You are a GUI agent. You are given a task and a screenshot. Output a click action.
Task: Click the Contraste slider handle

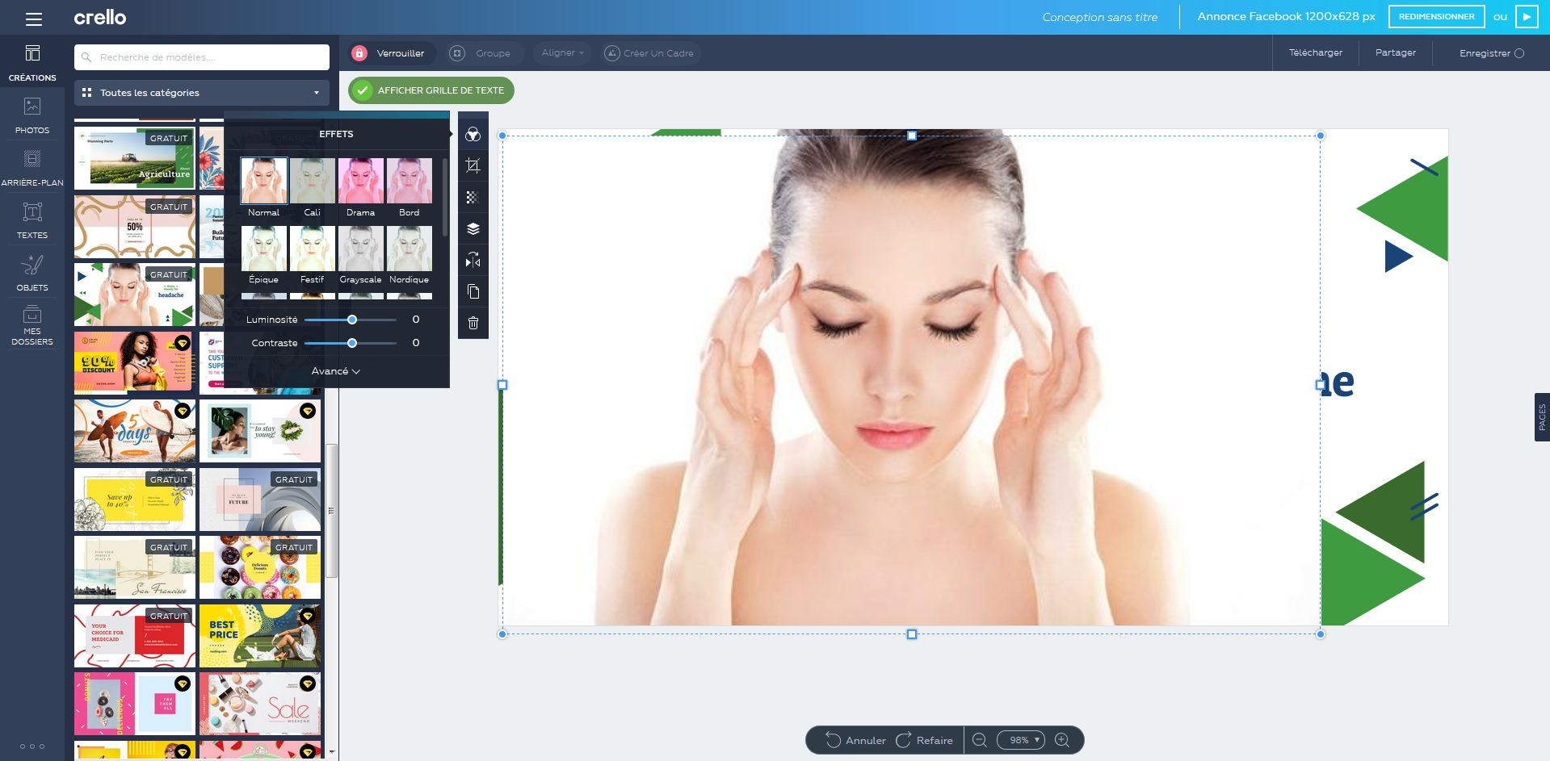click(x=352, y=343)
